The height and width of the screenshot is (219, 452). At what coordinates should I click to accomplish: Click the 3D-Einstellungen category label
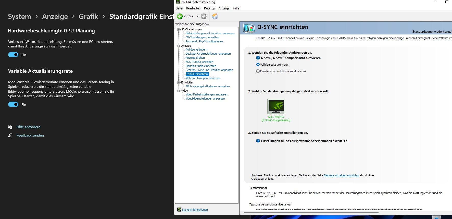click(191, 29)
